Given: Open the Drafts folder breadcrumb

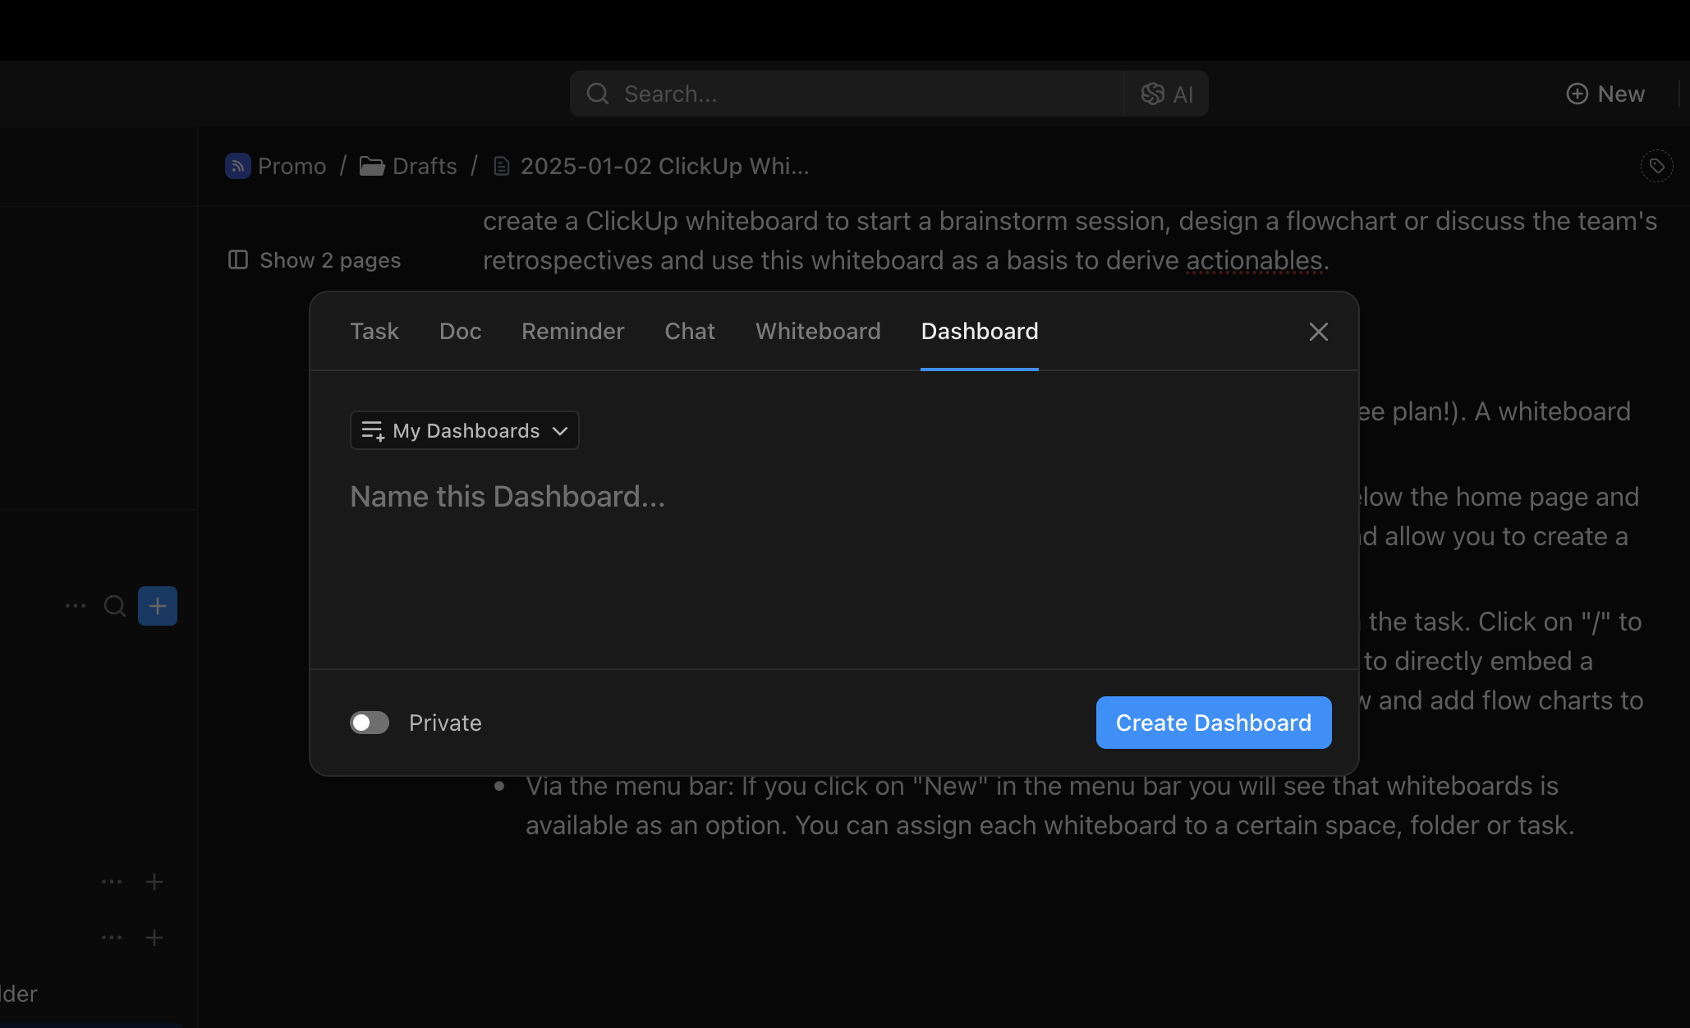Looking at the screenshot, I should [408, 166].
